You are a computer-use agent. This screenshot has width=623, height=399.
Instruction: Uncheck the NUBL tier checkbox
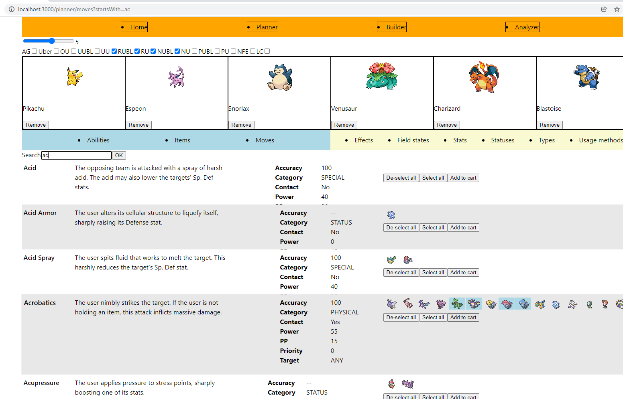(177, 51)
